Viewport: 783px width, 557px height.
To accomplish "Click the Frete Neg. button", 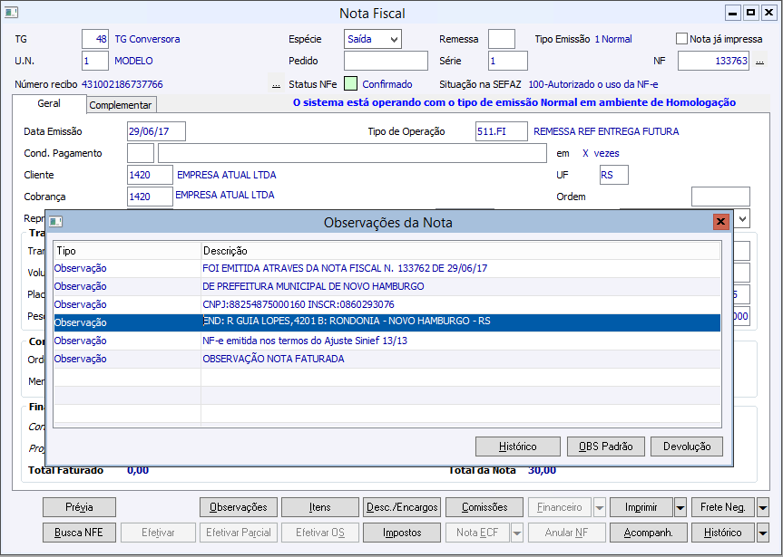I will tap(723, 507).
